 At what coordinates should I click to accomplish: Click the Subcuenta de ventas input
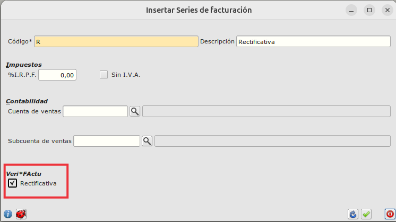coord(107,141)
